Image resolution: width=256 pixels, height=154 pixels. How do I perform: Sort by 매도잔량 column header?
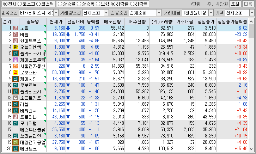(112, 21)
